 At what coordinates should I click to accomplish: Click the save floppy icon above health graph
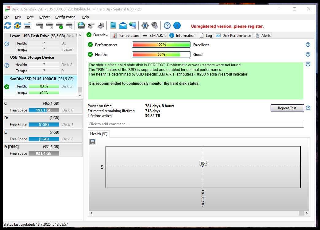[93, 142]
